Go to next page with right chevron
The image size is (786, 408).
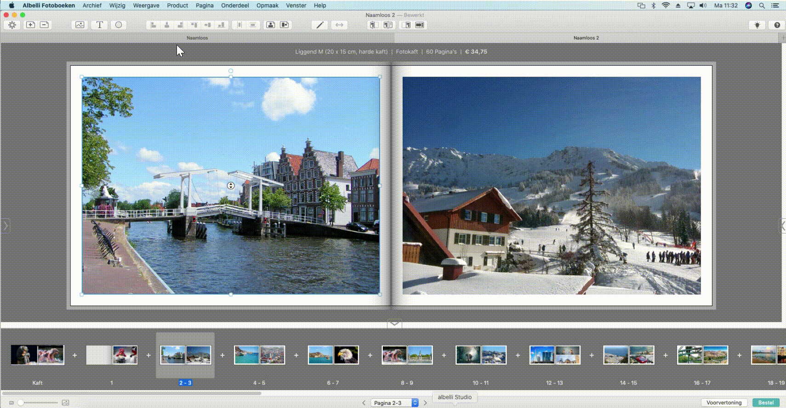click(x=425, y=402)
